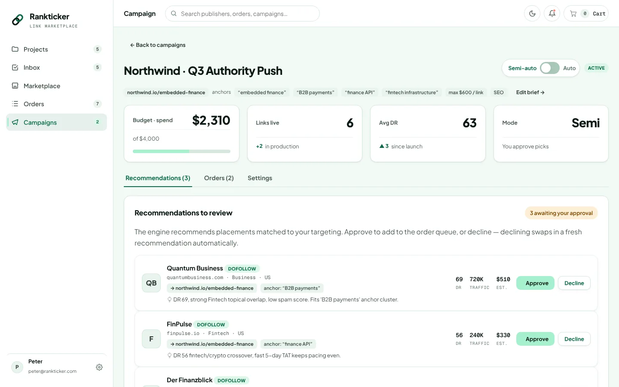Open notifications bell
The image size is (619, 387).
coord(552,13)
